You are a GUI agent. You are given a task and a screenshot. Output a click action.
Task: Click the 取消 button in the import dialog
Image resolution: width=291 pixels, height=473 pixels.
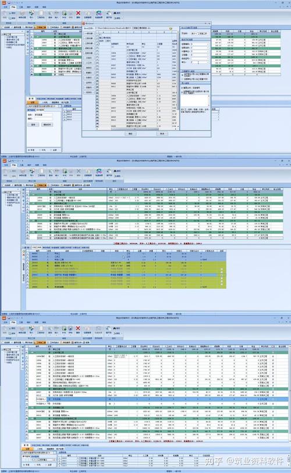point(162,133)
